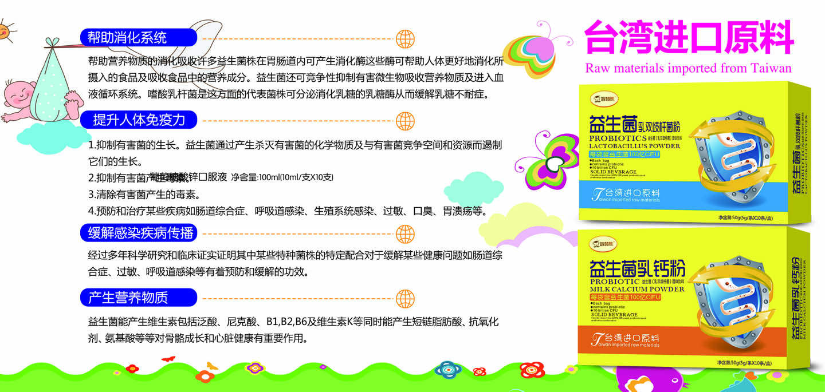Screen dimensions: 825x392
Task: Select the 提升人体免疫力 heading label
Action: click(x=138, y=120)
